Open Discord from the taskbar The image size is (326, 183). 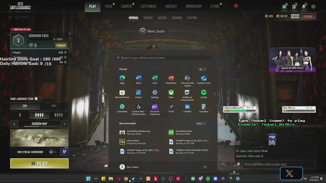click(200, 179)
